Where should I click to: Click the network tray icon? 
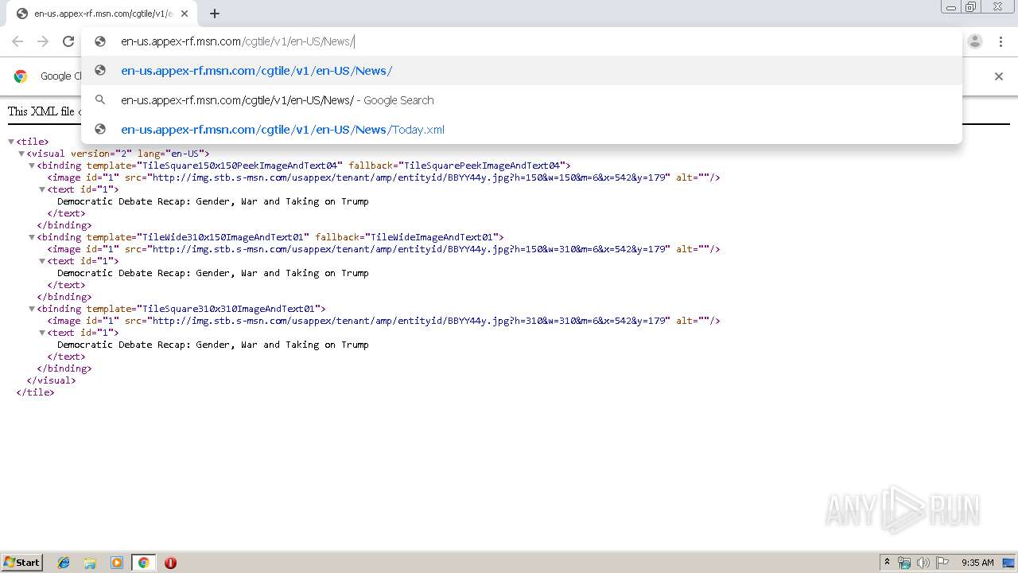coord(904,563)
